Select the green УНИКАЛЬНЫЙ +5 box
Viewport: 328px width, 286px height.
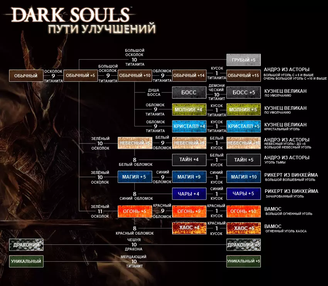point(243,261)
